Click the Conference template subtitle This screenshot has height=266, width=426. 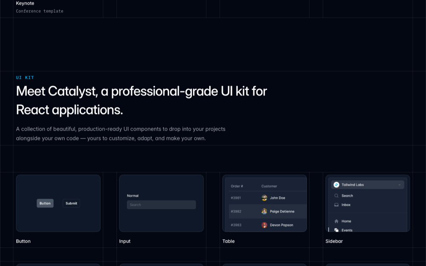click(40, 11)
